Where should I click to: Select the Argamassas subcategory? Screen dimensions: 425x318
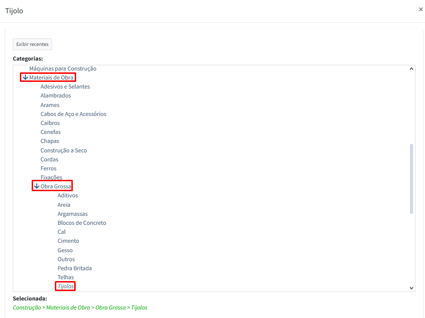[72, 214]
